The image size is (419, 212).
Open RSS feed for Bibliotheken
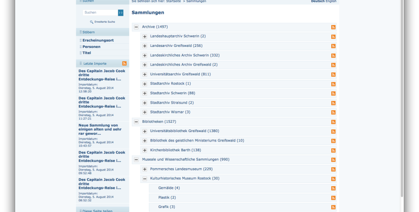333,122
